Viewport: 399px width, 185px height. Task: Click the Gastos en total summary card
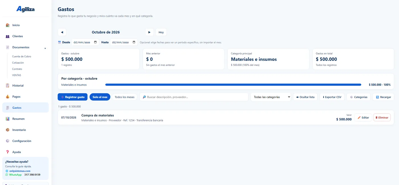pos(353,59)
